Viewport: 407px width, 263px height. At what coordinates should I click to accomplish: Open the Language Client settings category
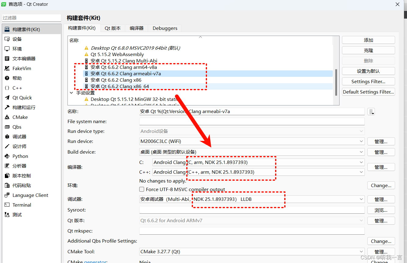pos(31,195)
